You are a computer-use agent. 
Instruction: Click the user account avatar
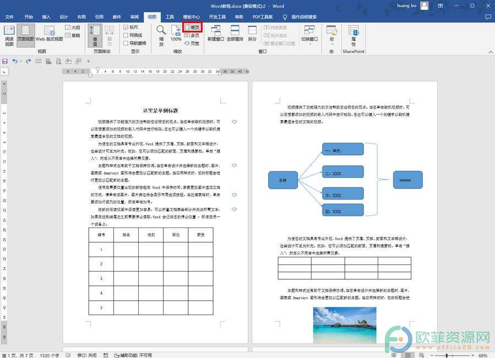pyautogui.click(x=425, y=6)
